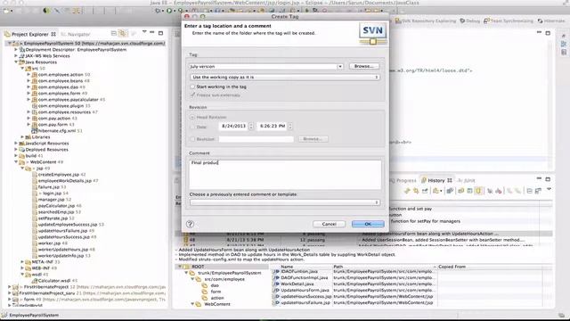Maximize the editor area
The height and width of the screenshot is (321, 570).
[x=548, y=33]
